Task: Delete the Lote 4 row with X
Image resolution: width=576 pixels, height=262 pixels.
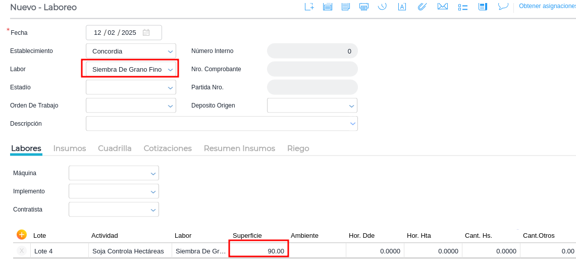Action: (x=22, y=251)
